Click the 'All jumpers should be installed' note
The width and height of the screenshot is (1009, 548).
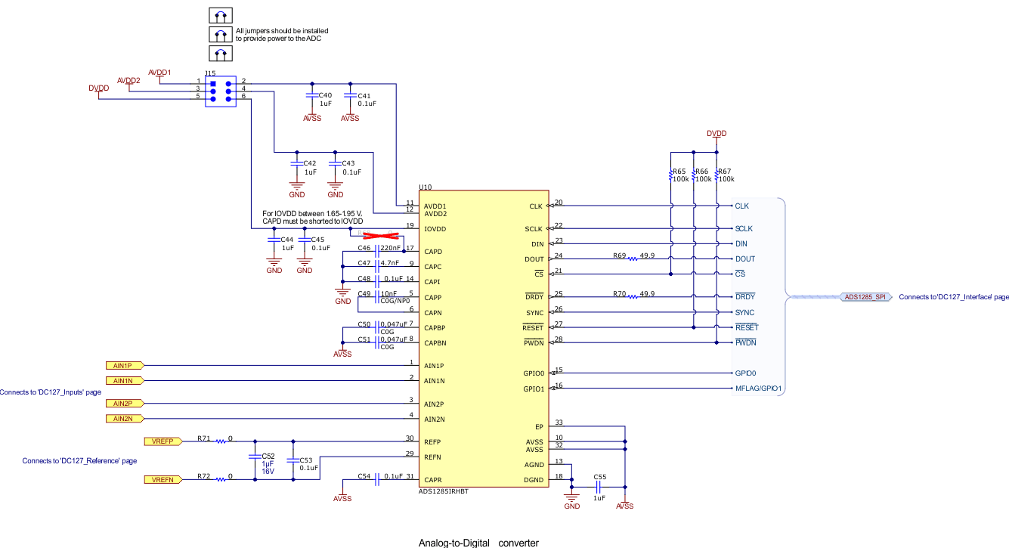click(x=282, y=34)
